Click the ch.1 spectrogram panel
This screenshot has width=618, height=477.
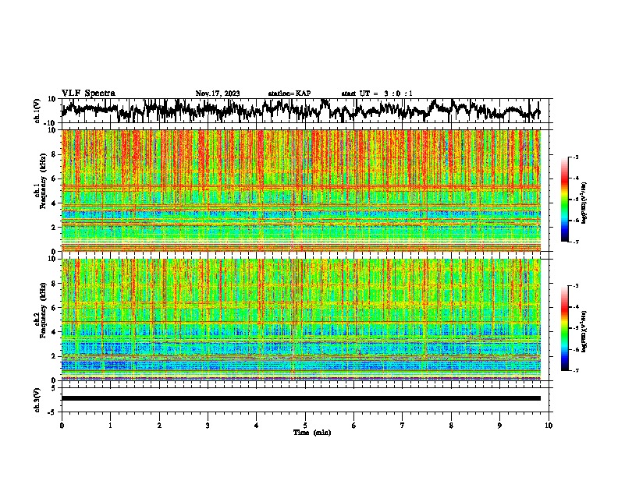point(301,190)
